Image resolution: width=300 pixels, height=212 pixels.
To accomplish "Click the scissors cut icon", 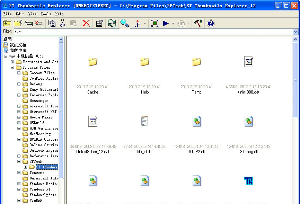I will pyautogui.click(x=62, y=24).
